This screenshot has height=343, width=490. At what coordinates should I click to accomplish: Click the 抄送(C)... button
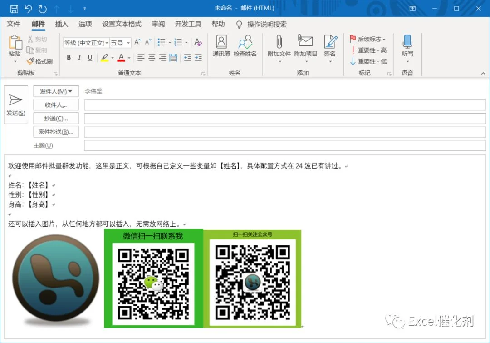(56, 118)
